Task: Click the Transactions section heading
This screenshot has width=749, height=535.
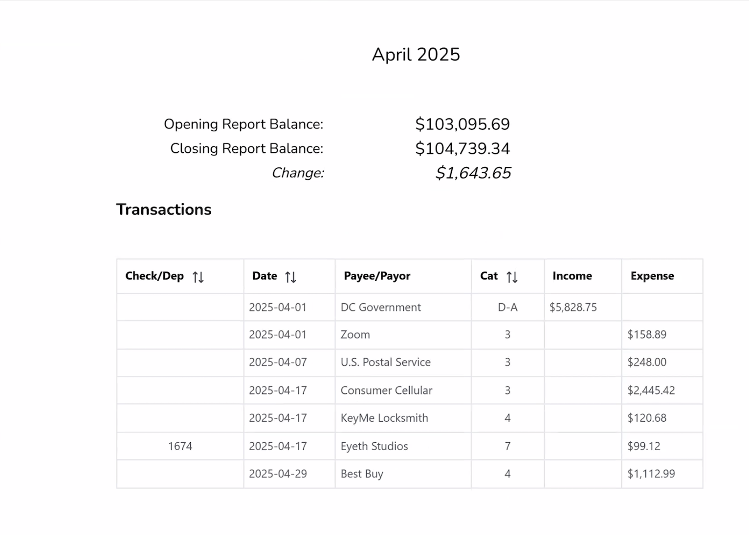Action: pos(164,209)
